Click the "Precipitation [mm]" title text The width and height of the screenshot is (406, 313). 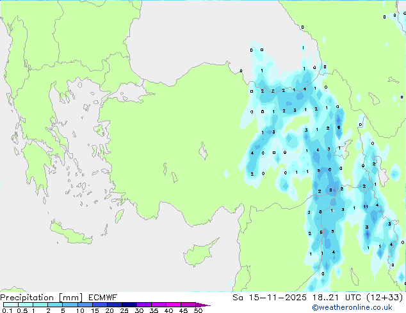42,298
